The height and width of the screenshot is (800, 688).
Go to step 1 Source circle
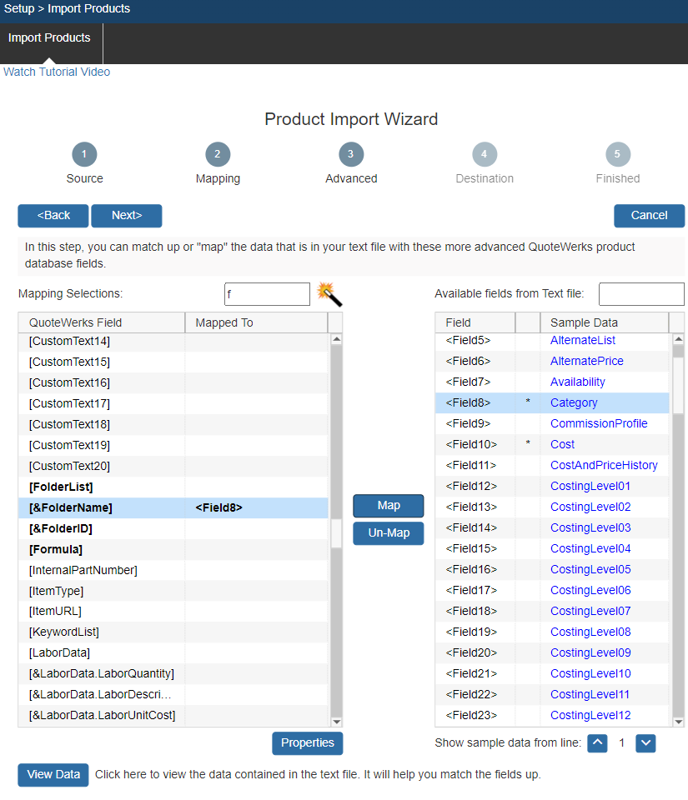84,154
